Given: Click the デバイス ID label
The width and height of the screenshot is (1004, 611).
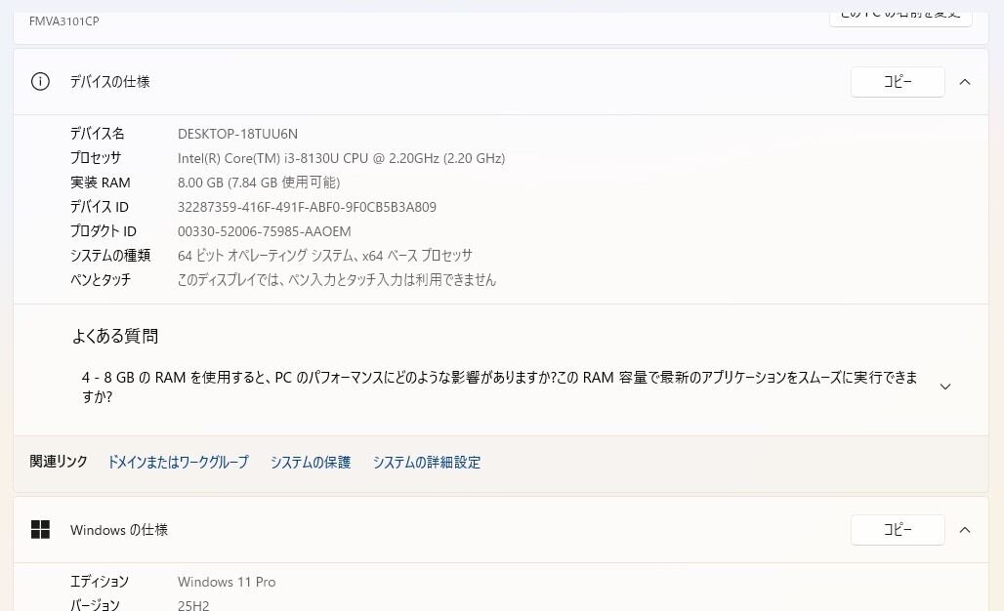Looking at the screenshot, I should [x=100, y=207].
